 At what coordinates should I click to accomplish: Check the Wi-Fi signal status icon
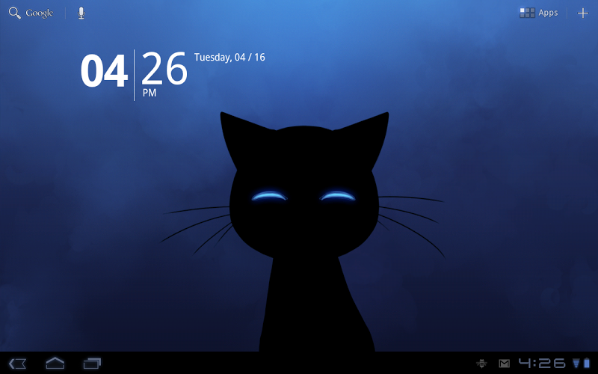pyautogui.click(x=576, y=363)
